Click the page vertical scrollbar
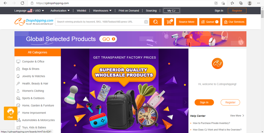The height and width of the screenshot is (133, 264). tap(262, 70)
